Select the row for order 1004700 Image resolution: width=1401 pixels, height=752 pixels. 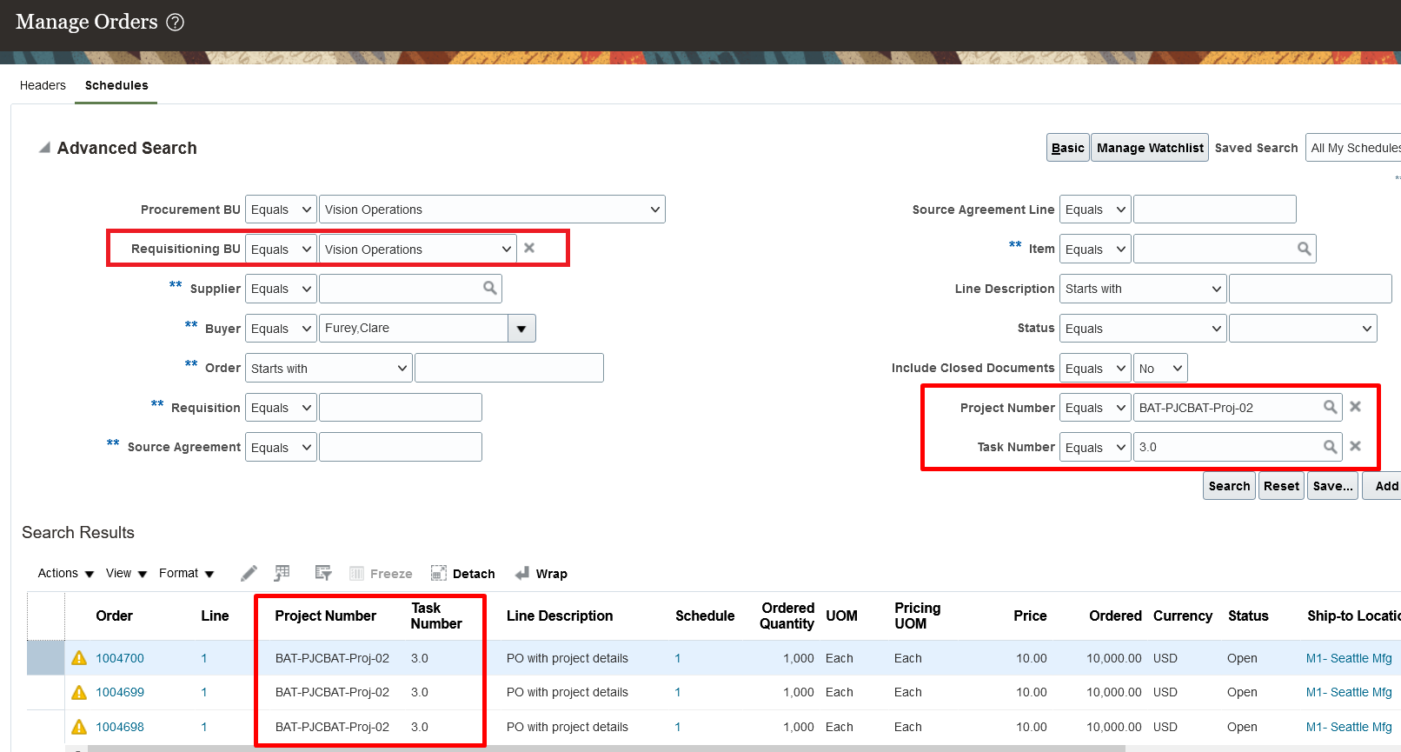pos(46,658)
